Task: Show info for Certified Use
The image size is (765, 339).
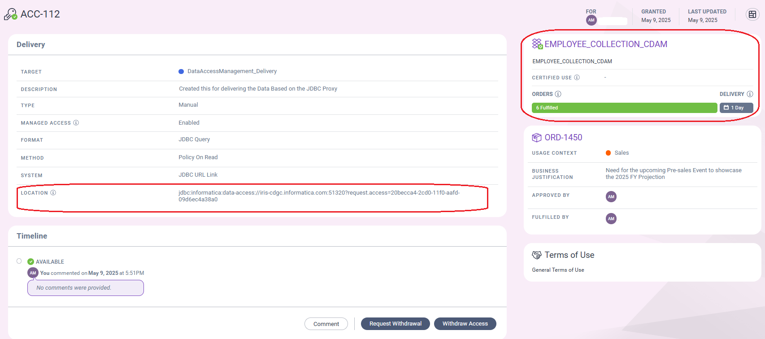Action: point(577,78)
